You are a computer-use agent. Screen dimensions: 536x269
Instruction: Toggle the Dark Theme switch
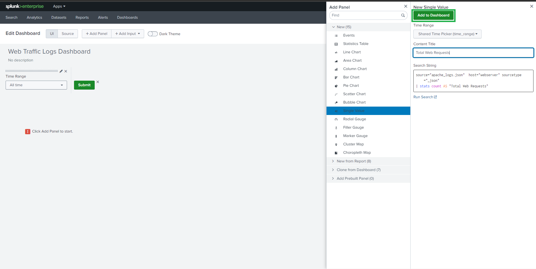point(153,34)
